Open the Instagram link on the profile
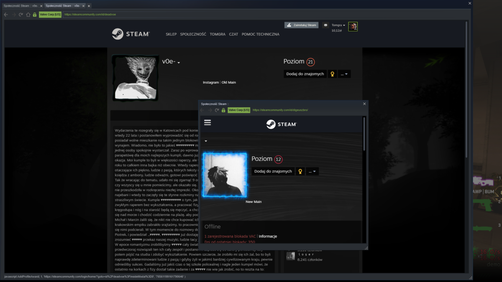This screenshot has height=282, width=502. pos(211,82)
